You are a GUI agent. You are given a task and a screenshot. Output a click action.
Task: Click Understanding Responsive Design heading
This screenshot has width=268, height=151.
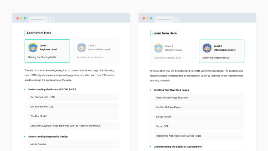(48, 136)
